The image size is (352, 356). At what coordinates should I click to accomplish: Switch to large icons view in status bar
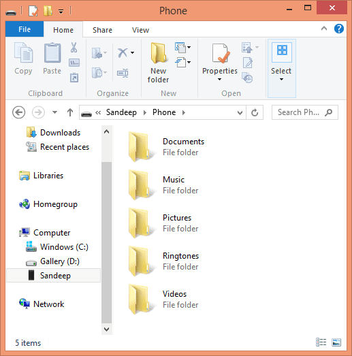tap(336, 342)
